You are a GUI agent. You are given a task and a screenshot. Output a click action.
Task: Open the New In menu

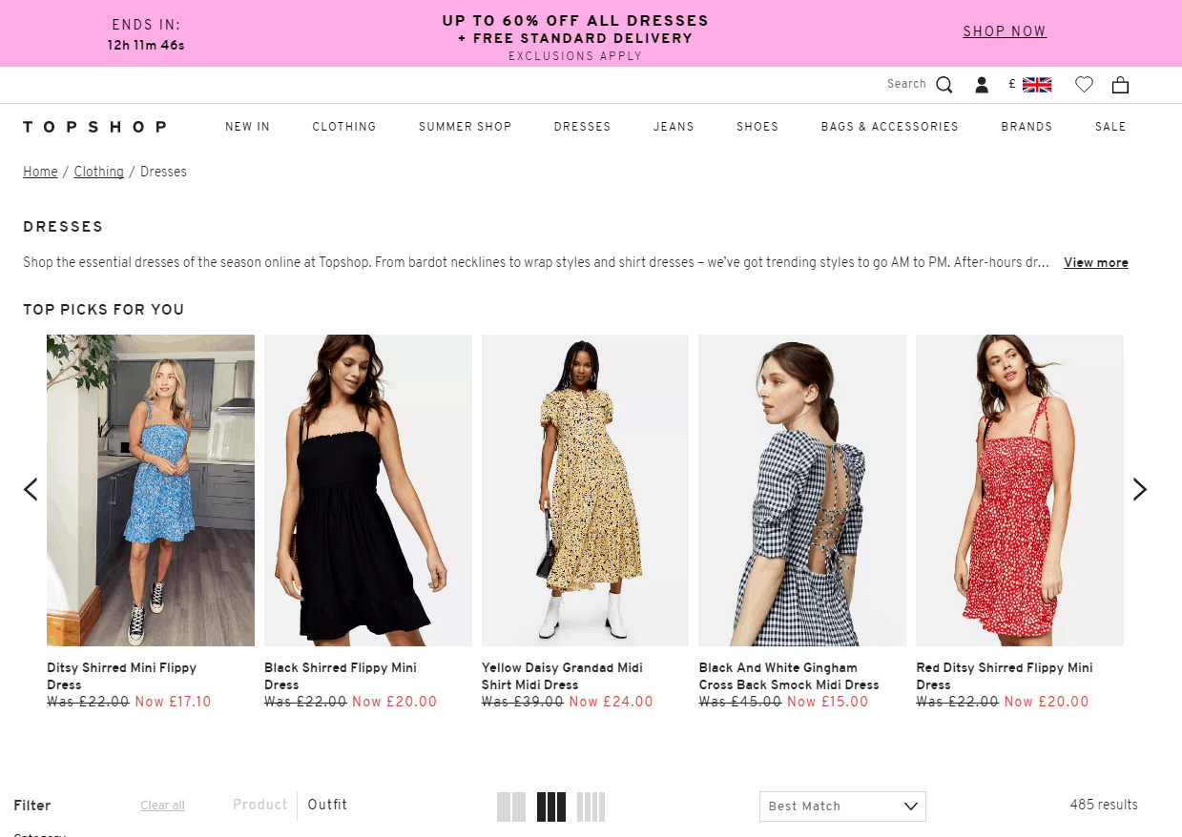(248, 127)
